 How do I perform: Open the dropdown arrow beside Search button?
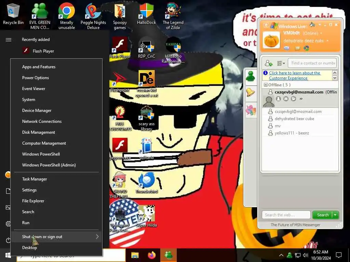click(336, 215)
